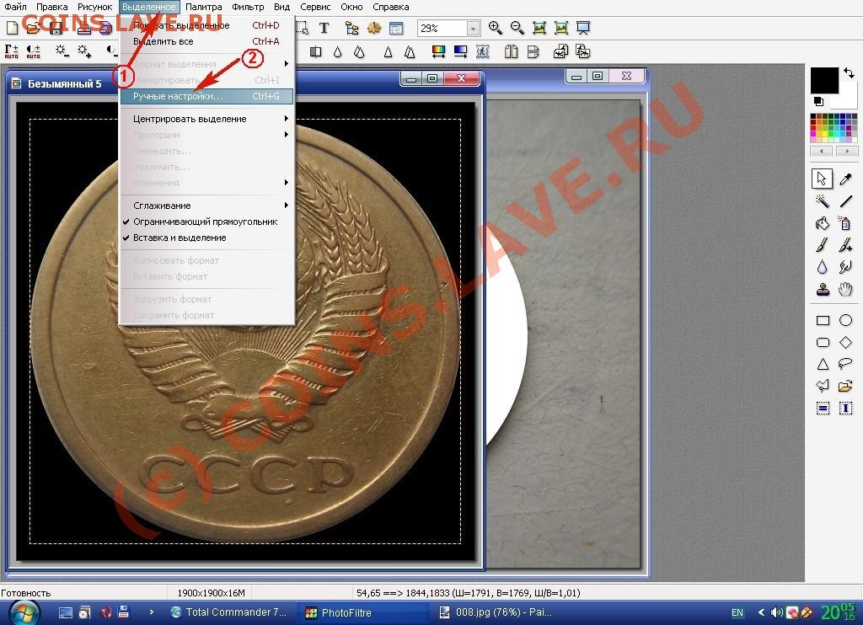This screenshot has height=625, width=863.
Task: Click the Zoom Out magnifier icon
Action: tap(517, 28)
